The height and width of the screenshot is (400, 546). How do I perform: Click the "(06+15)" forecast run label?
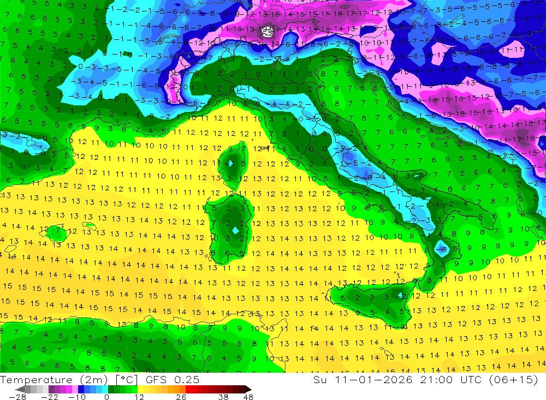point(514,379)
